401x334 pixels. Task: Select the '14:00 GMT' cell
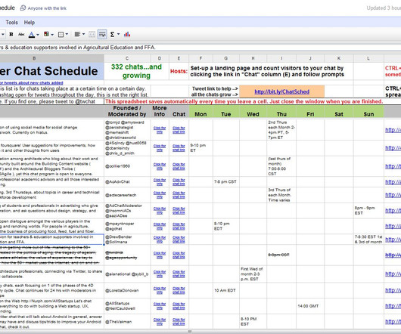click(x=310, y=306)
